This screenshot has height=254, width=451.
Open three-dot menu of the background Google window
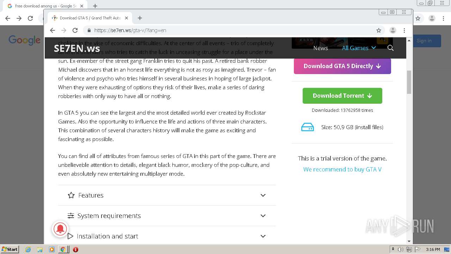click(x=443, y=18)
